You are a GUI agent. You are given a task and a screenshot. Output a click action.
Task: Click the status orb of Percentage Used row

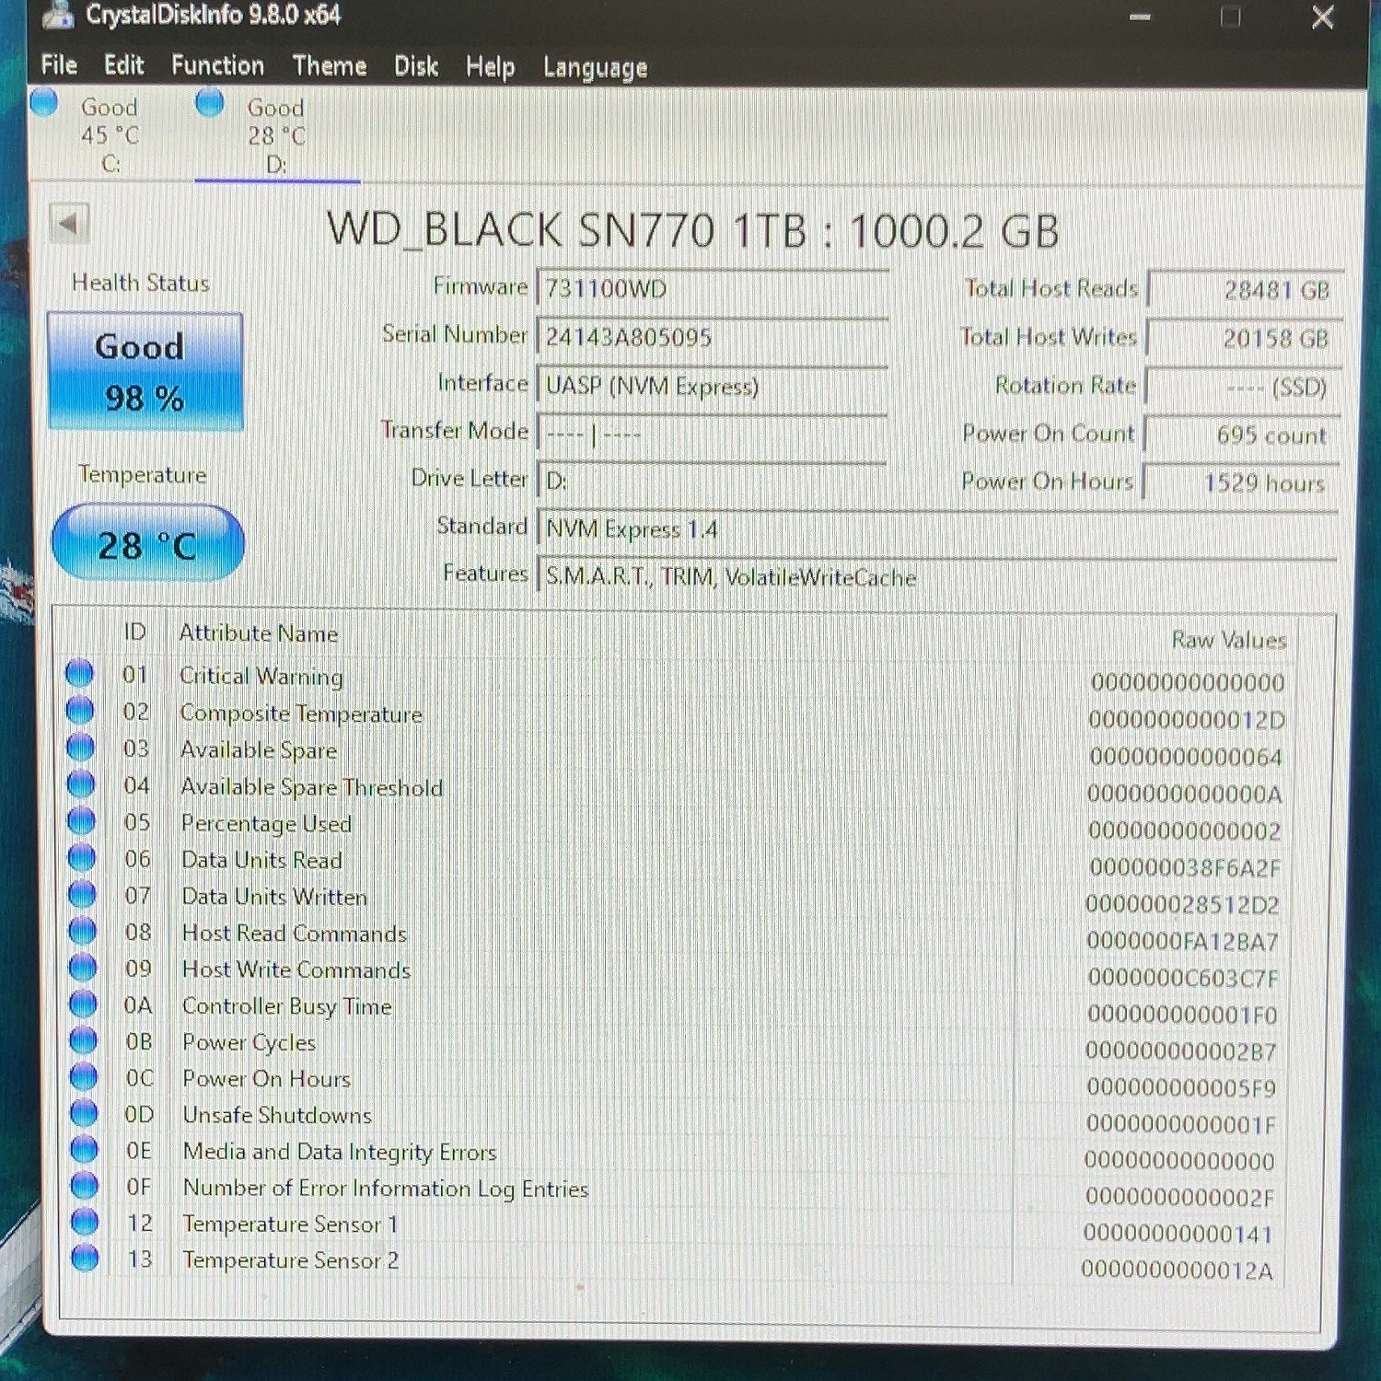click(x=82, y=820)
